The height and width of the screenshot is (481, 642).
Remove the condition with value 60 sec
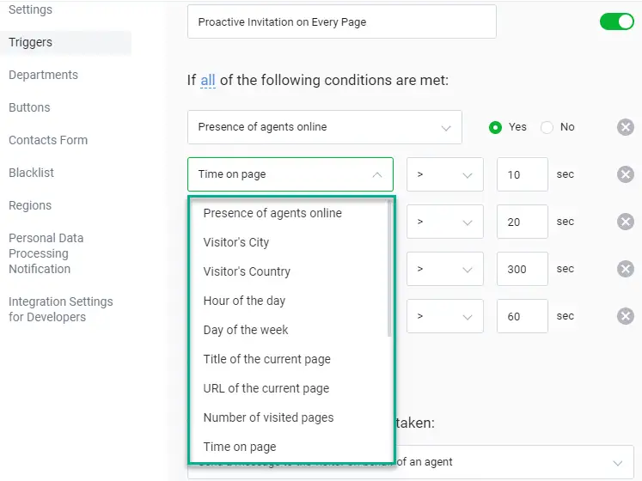(626, 316)
